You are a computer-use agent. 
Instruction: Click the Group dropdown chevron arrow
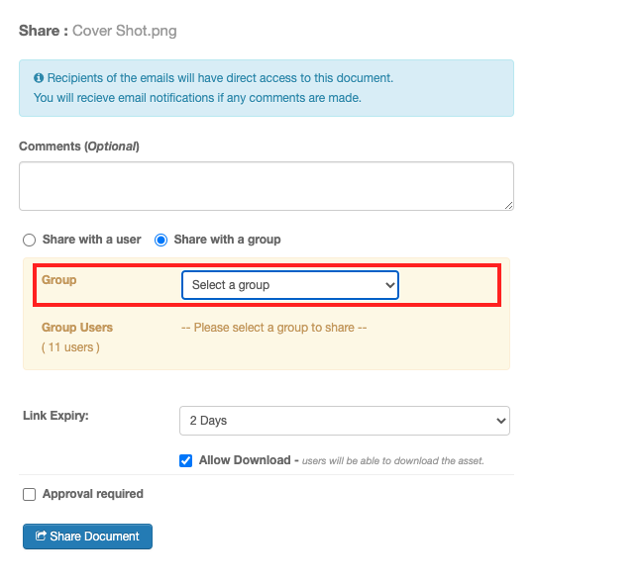390,285
